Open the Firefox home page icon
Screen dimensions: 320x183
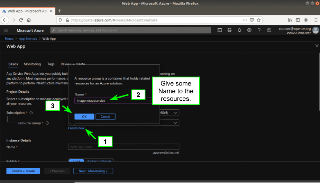tap(29, 20)
